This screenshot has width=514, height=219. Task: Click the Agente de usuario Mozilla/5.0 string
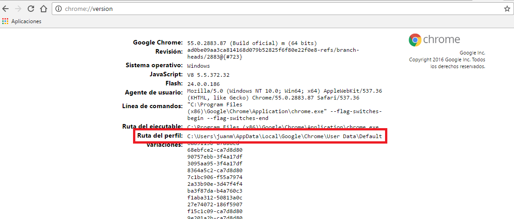tap(285, 94)
